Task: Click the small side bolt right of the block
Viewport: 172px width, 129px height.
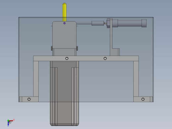Action: [77, 48]
